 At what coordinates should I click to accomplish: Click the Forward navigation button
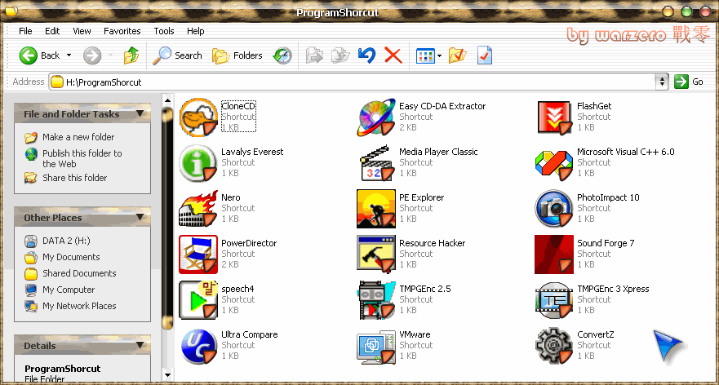92,55
